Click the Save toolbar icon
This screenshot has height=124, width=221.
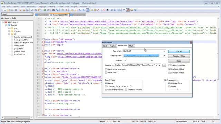point(12,10)
